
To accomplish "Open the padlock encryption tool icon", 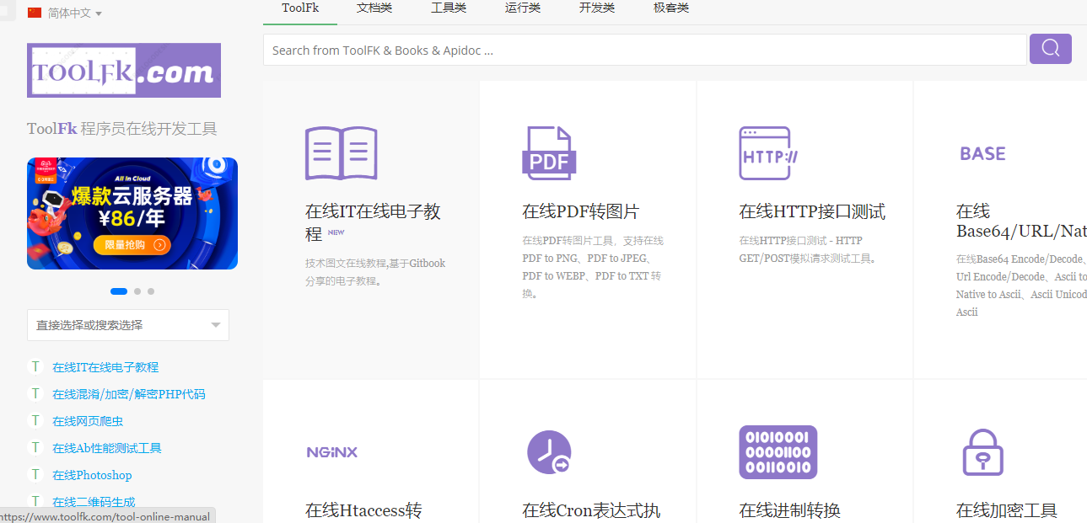I will click(982, 452).
